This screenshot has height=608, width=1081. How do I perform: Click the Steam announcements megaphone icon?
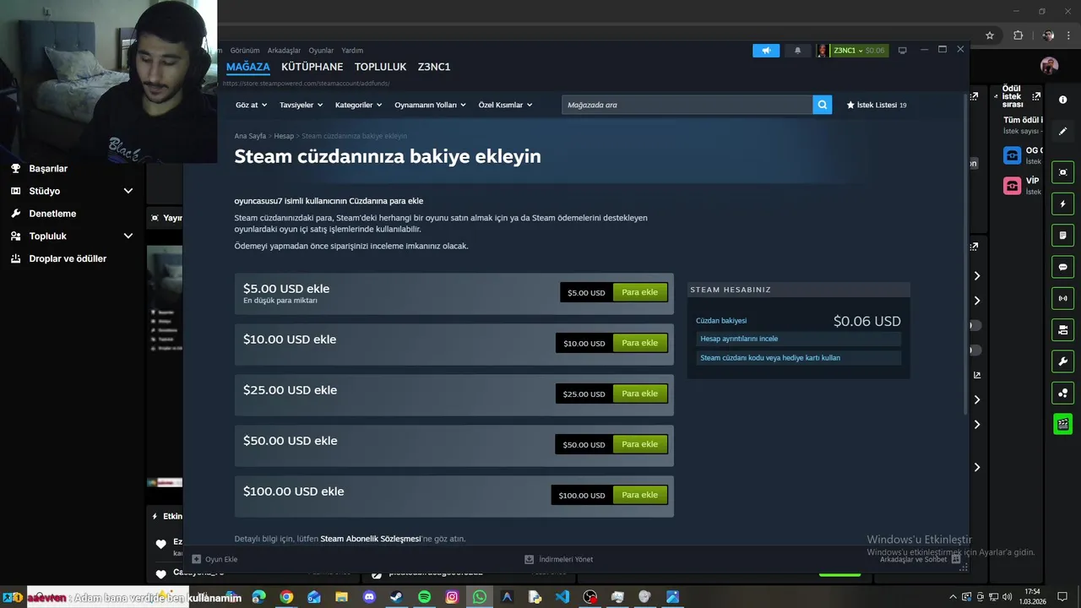click(x=766, y=51)
